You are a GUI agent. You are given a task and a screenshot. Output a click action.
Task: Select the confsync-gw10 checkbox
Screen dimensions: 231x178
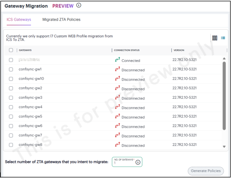click(x=11, y=79)
